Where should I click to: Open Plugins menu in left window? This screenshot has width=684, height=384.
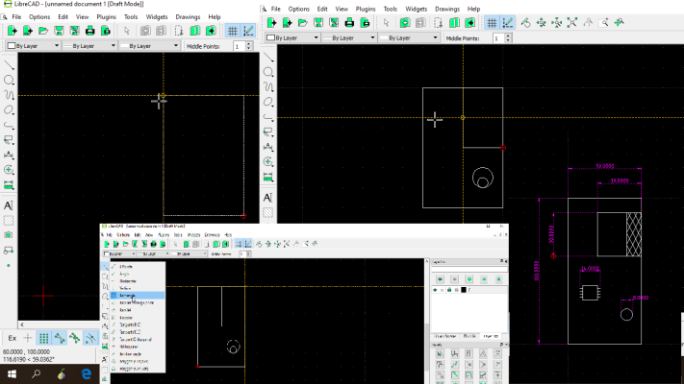point(107,17)
